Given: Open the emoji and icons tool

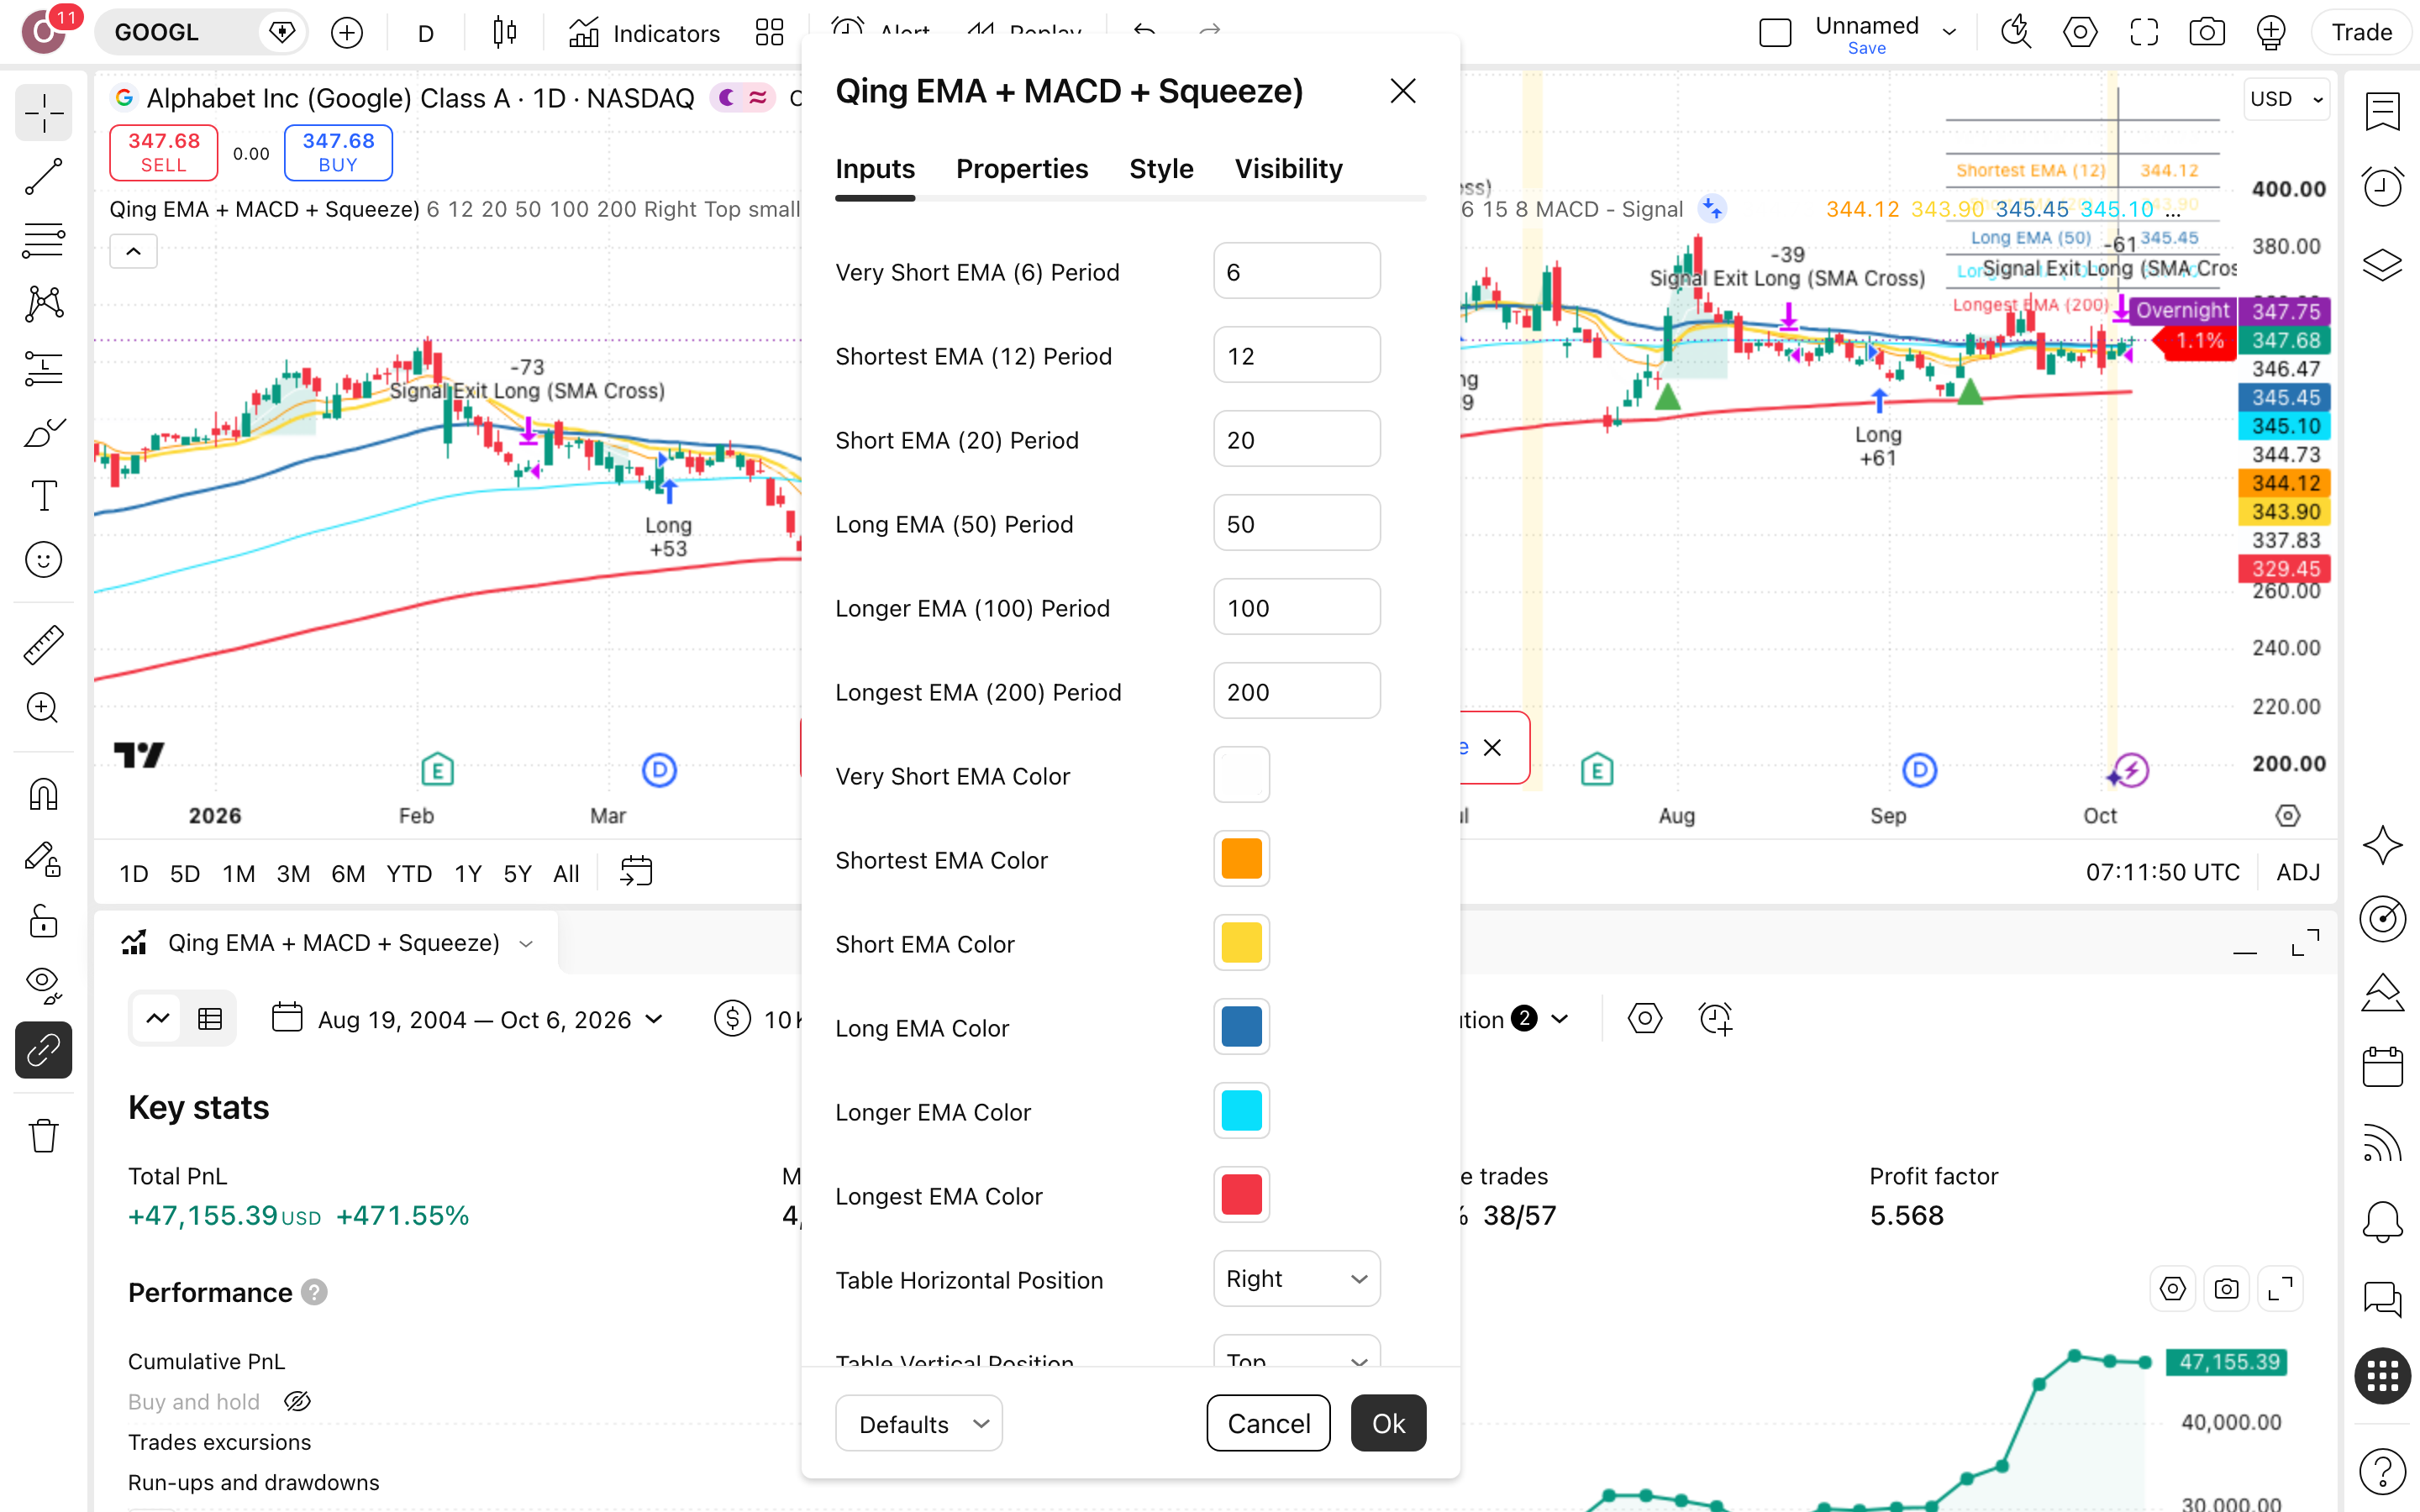Looking at the screenshot, I should pyautogui.click(x=43, y=560).
